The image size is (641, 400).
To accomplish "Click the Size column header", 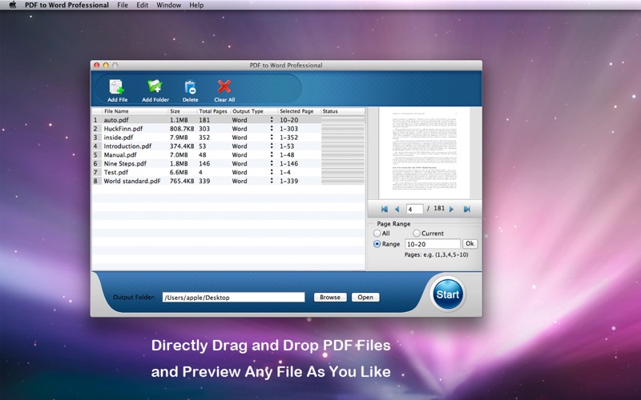I will [183, 111].
